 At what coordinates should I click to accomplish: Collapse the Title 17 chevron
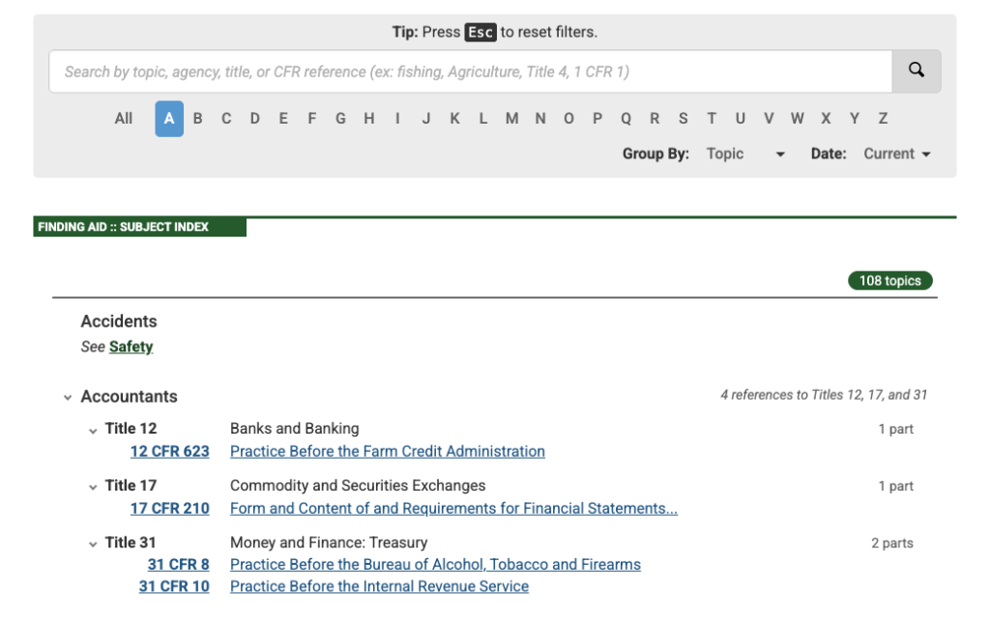(93, 487)
